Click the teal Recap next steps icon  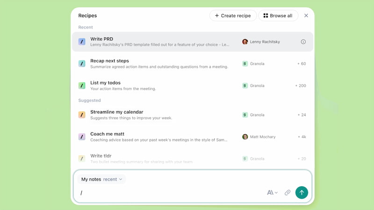coord(82,63)
